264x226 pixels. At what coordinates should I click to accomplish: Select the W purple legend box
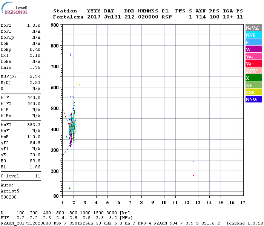coord(253,49)
